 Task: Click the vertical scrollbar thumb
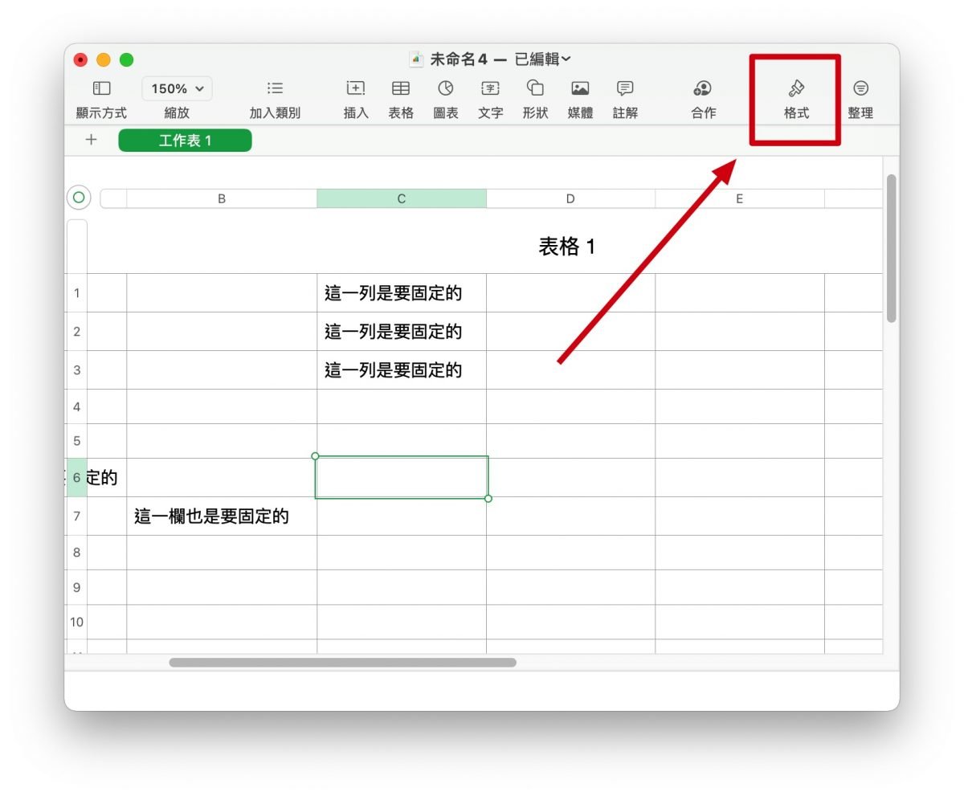click(891, 249)
